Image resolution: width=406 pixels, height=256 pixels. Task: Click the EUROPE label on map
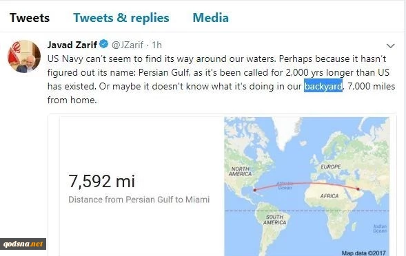pyautogui.click(x=331, y=167)
